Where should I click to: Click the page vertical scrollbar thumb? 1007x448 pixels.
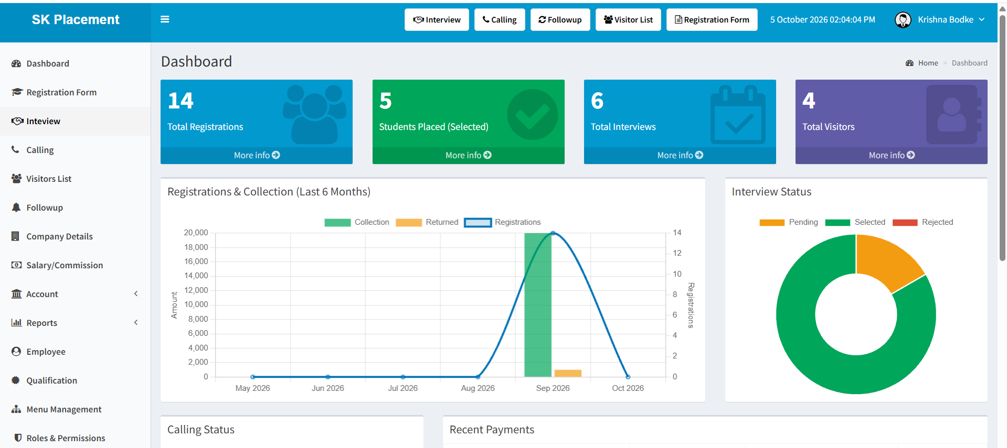point(1002,138)
